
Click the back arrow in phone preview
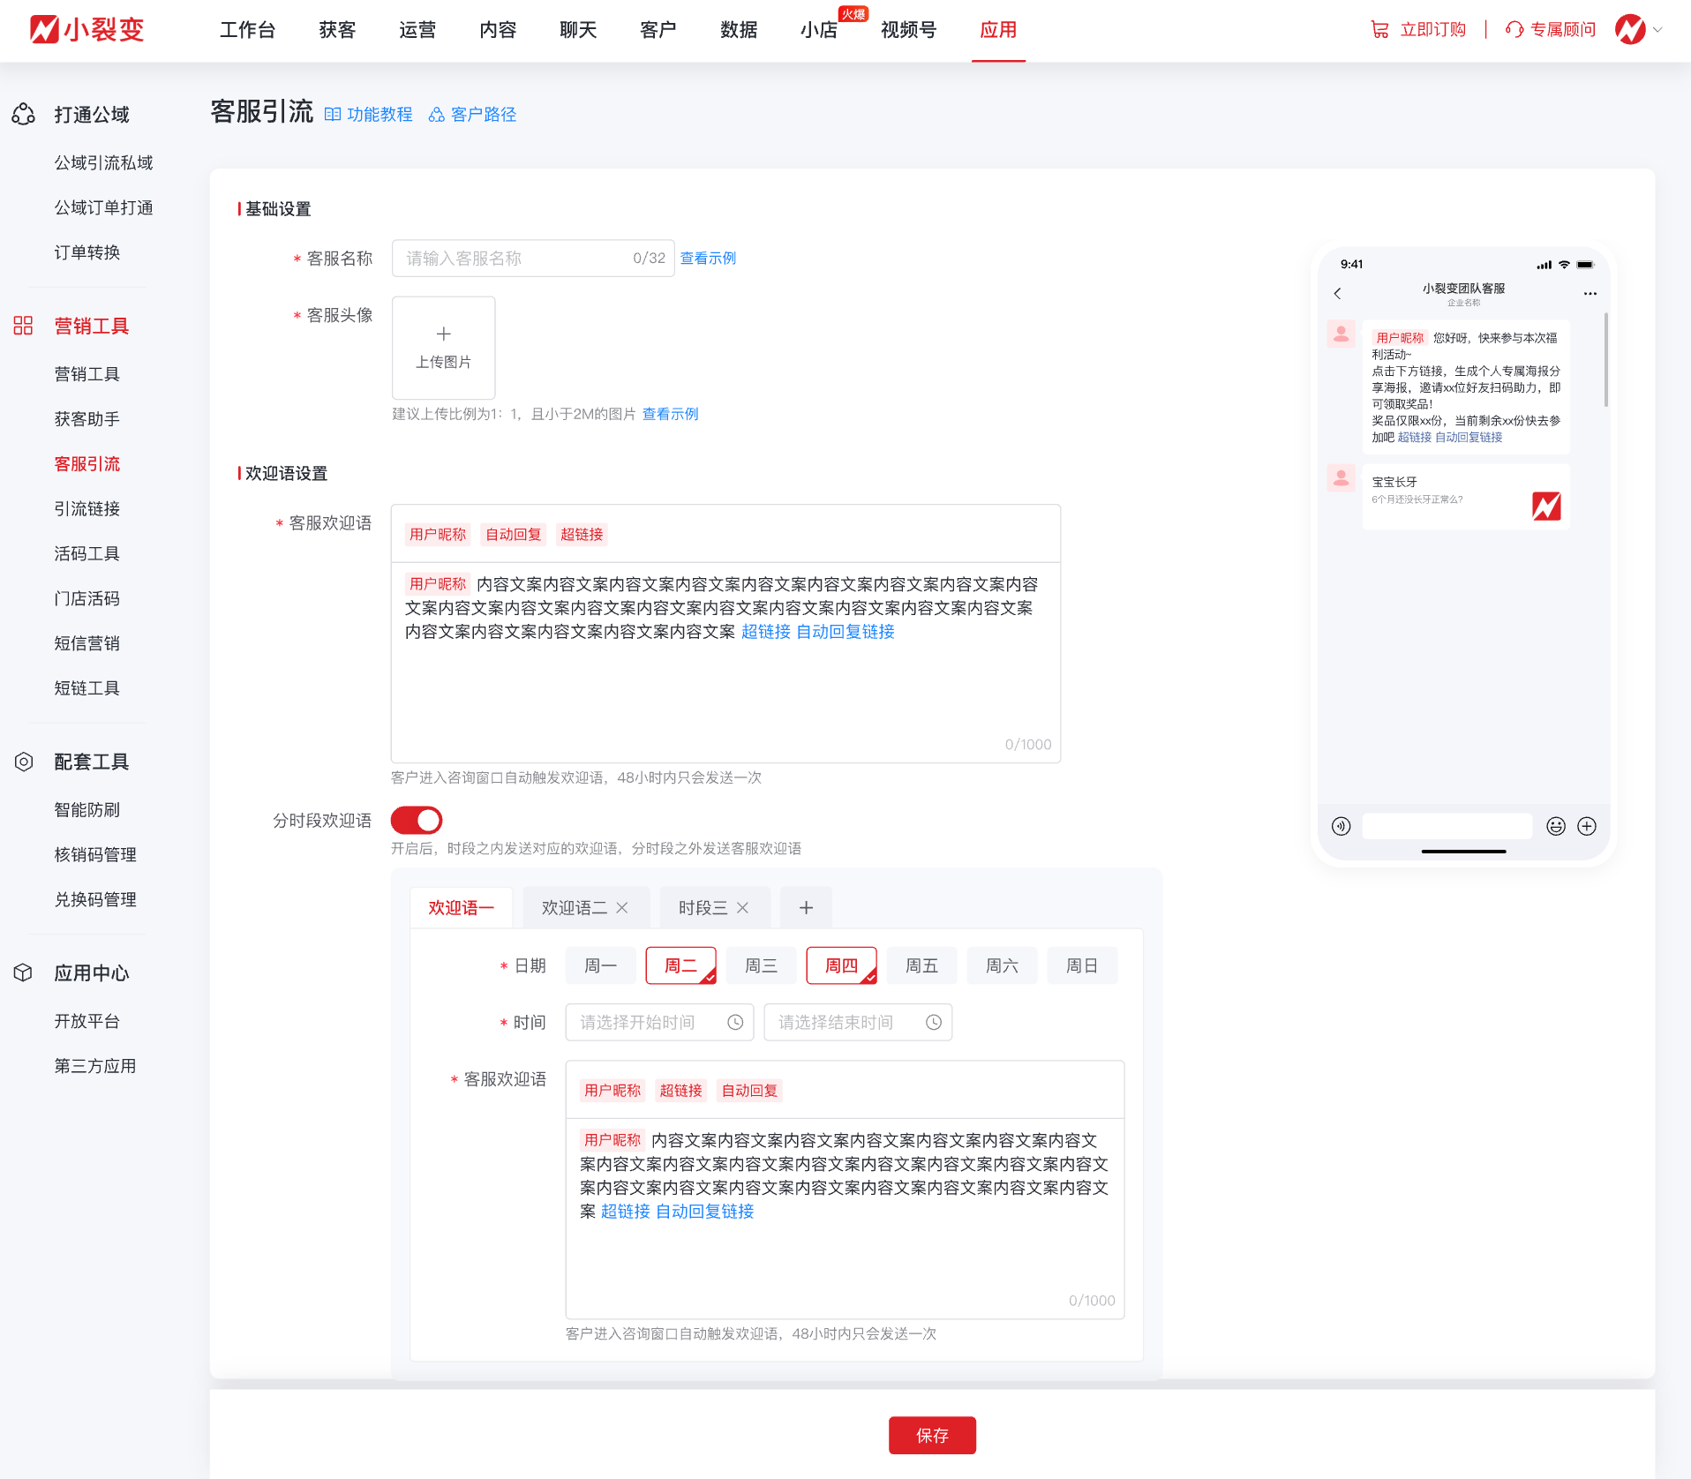(x=1338, y=294)
